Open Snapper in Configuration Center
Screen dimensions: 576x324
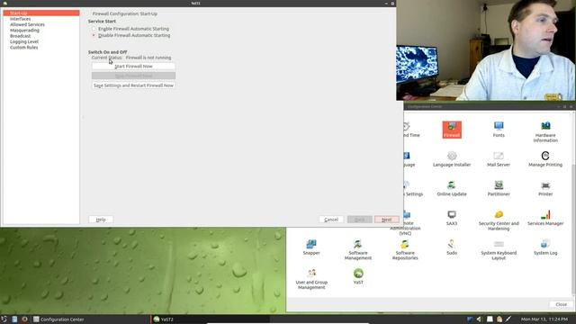click(311, 247)
